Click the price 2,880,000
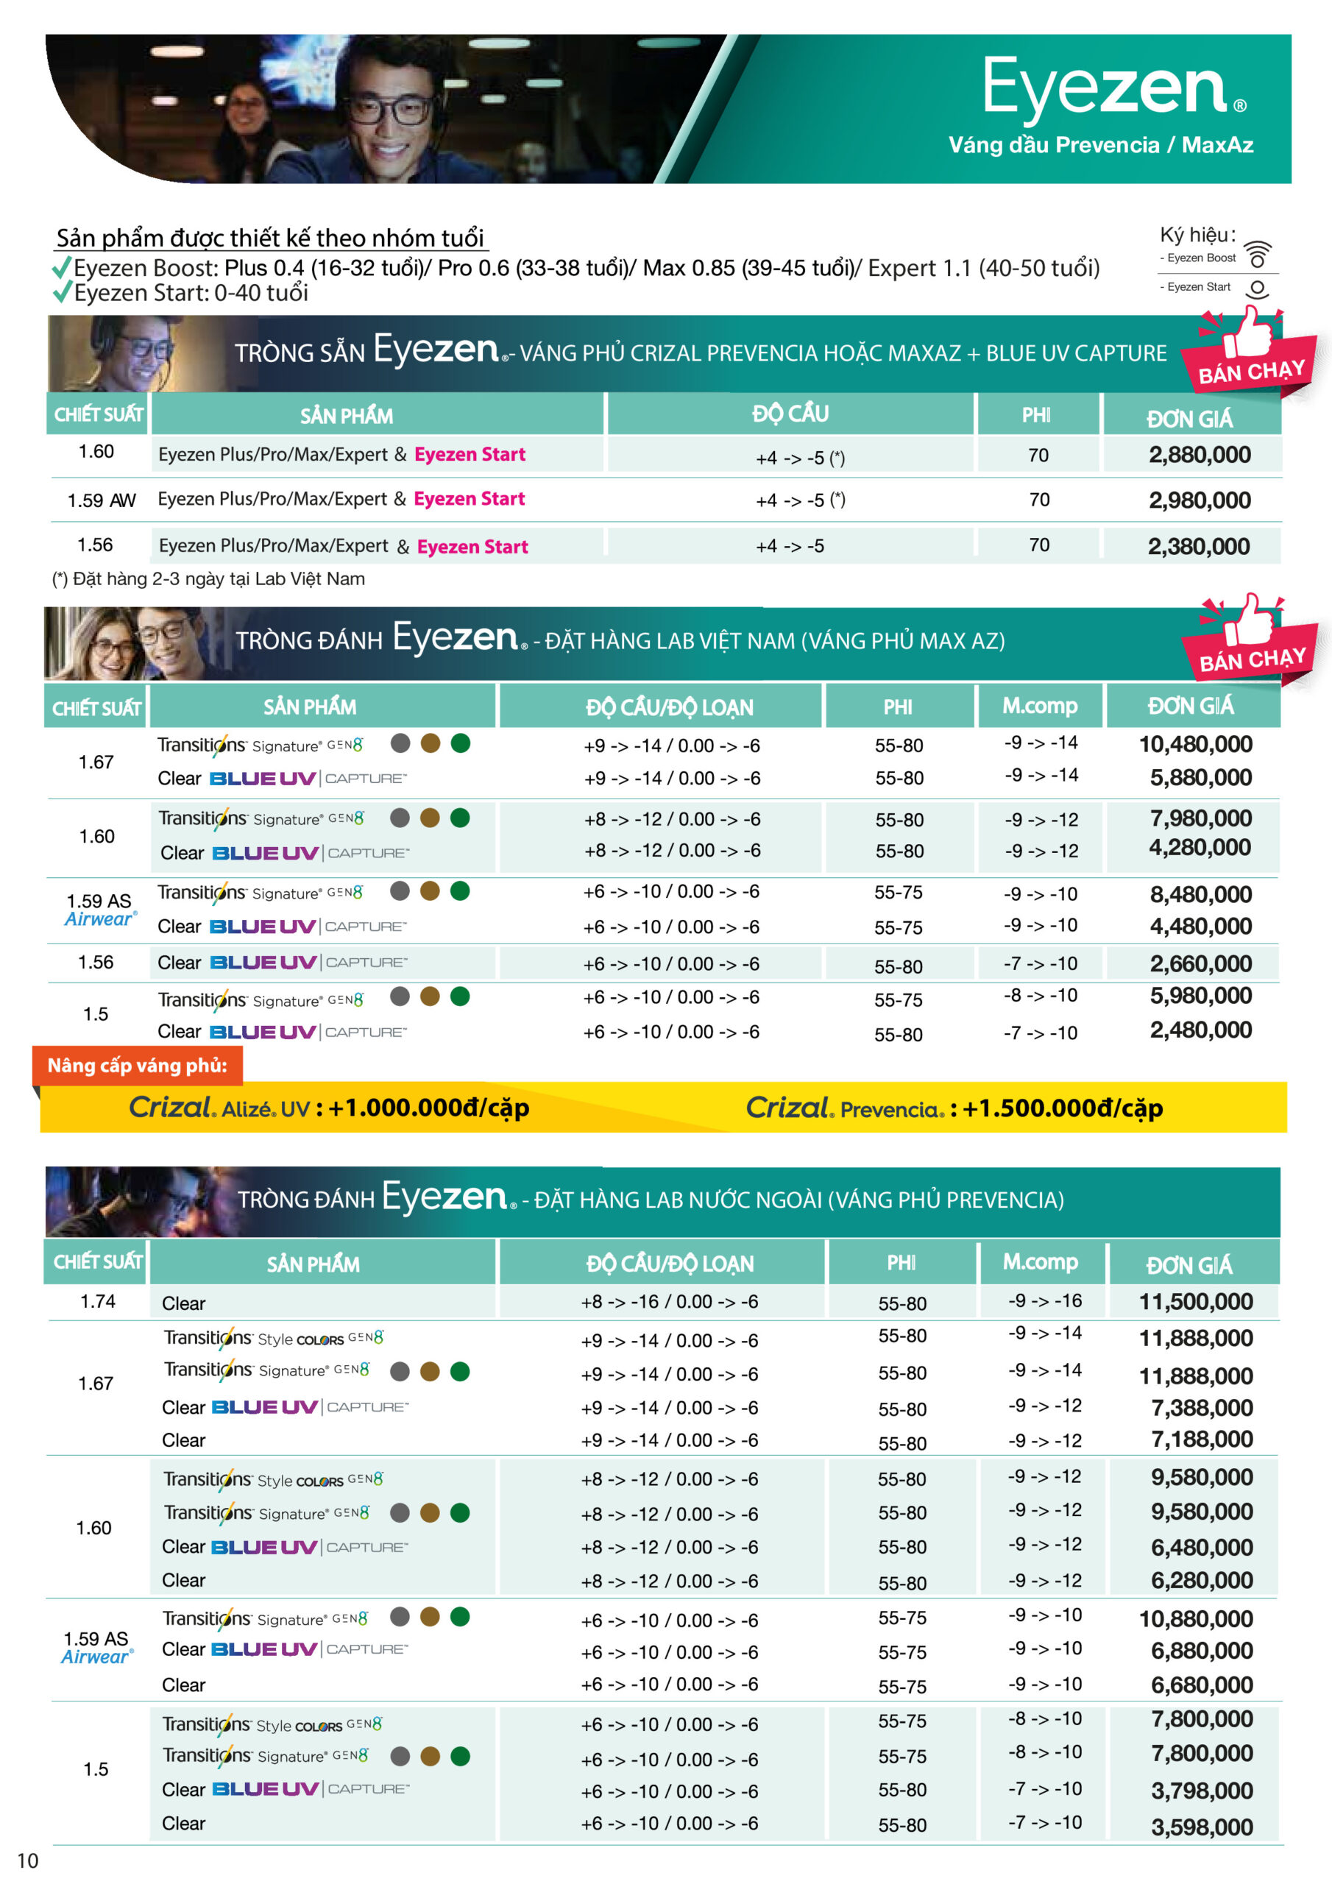Screen dimensions: 1332x1884 click(x=1200, y=455)
